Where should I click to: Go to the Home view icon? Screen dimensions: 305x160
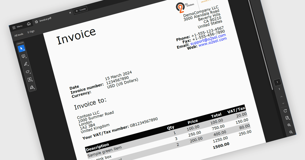click(29, 24)
